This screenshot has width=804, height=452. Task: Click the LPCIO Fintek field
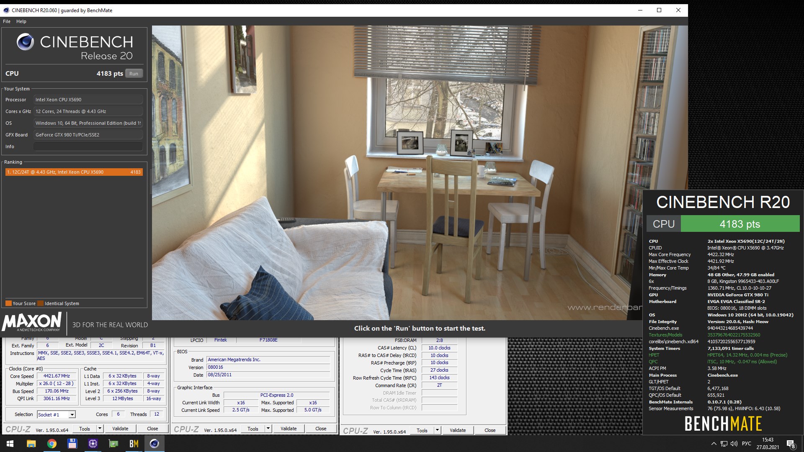point(221,340)
